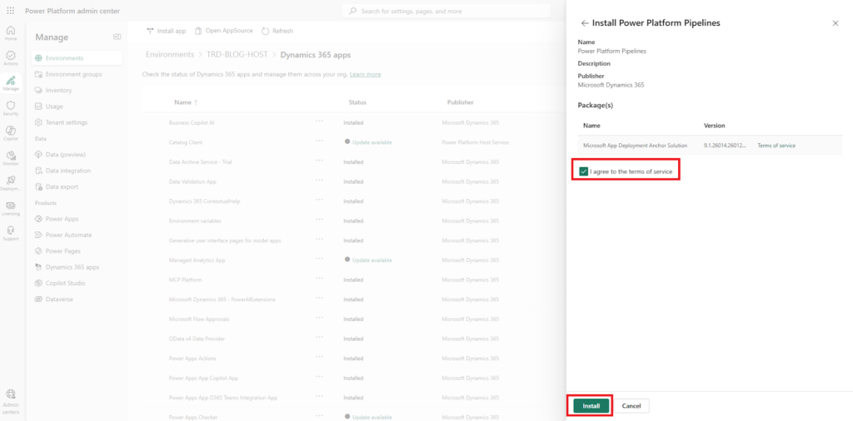
Task: Open Environment groups in sidebar
Action: pyautogui.click(x=73, y=74)
